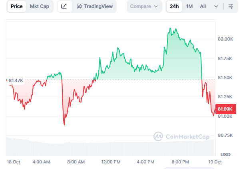
Task: Click the 19 Oct date axis label
Action: [x=215, y=162]
